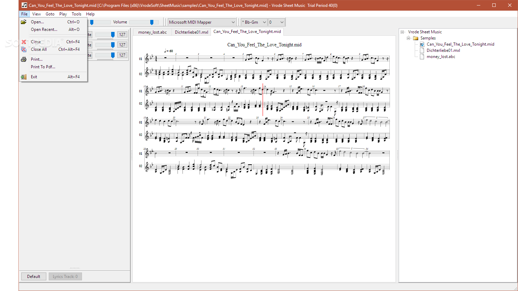
Task: Click the red X icon beside Close
Action: click(x=24, y=42)
